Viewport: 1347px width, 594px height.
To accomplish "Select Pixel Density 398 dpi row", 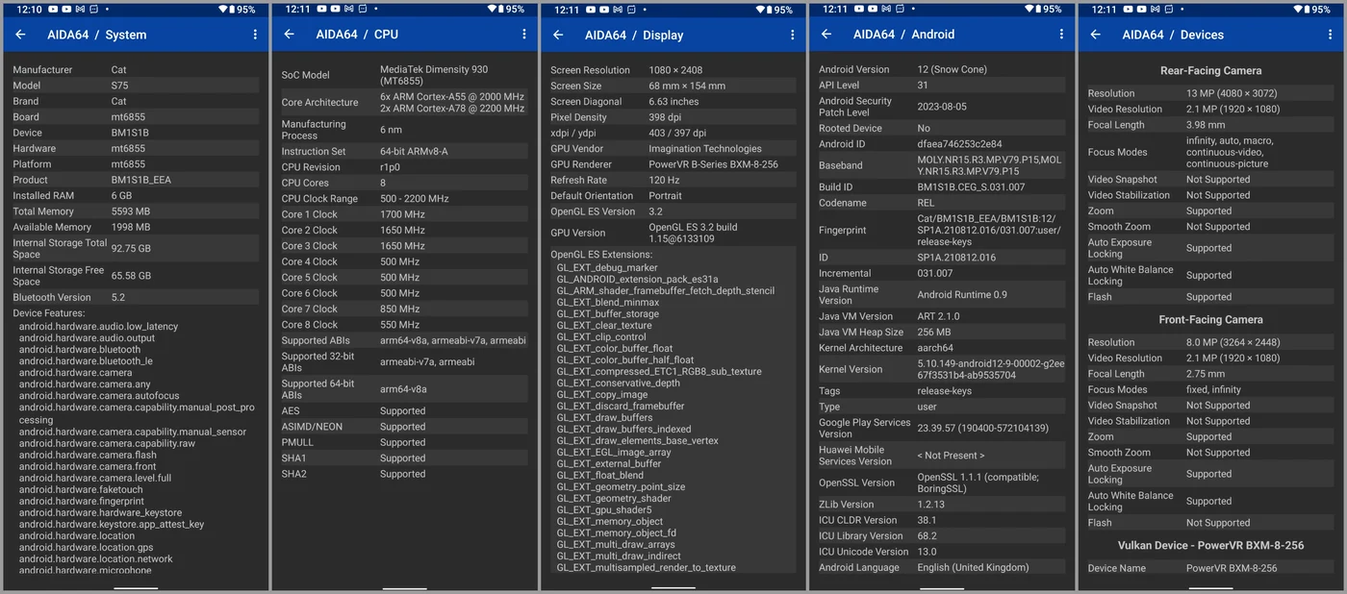I will (x=673, y=117).
